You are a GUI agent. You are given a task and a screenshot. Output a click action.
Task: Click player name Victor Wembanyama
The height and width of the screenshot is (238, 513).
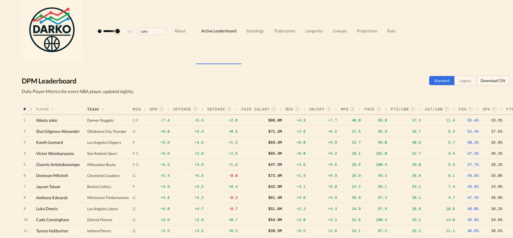[55, 153]
